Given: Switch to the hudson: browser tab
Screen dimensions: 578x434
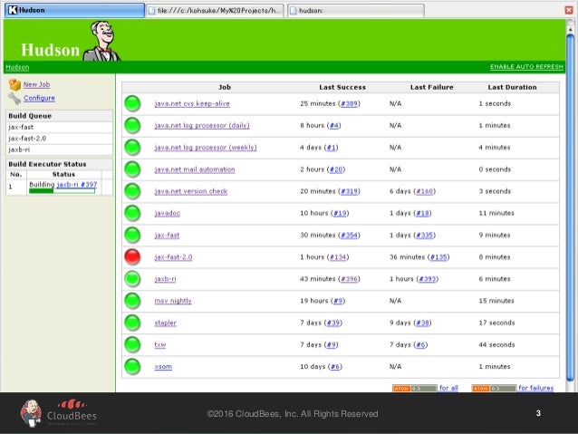Looking at the screenshot, I should [x=356, y=11].
